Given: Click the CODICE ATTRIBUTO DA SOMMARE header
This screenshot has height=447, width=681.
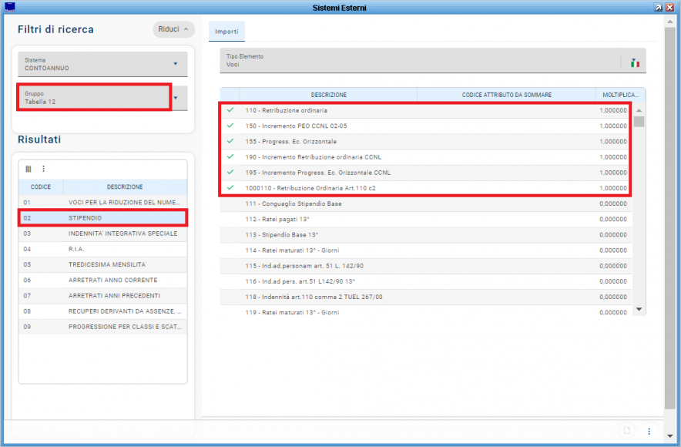Looking at the screenshot, I should pyautogui.click(x=506, y=95).
